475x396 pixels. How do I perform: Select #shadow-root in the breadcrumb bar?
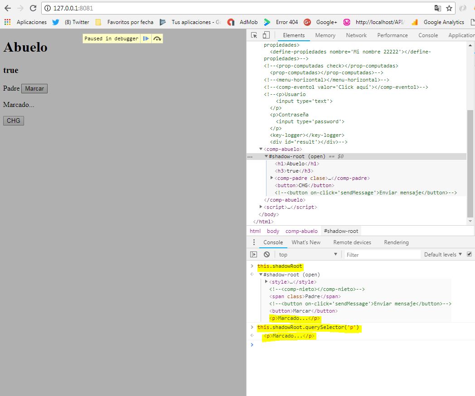(341, 231)
